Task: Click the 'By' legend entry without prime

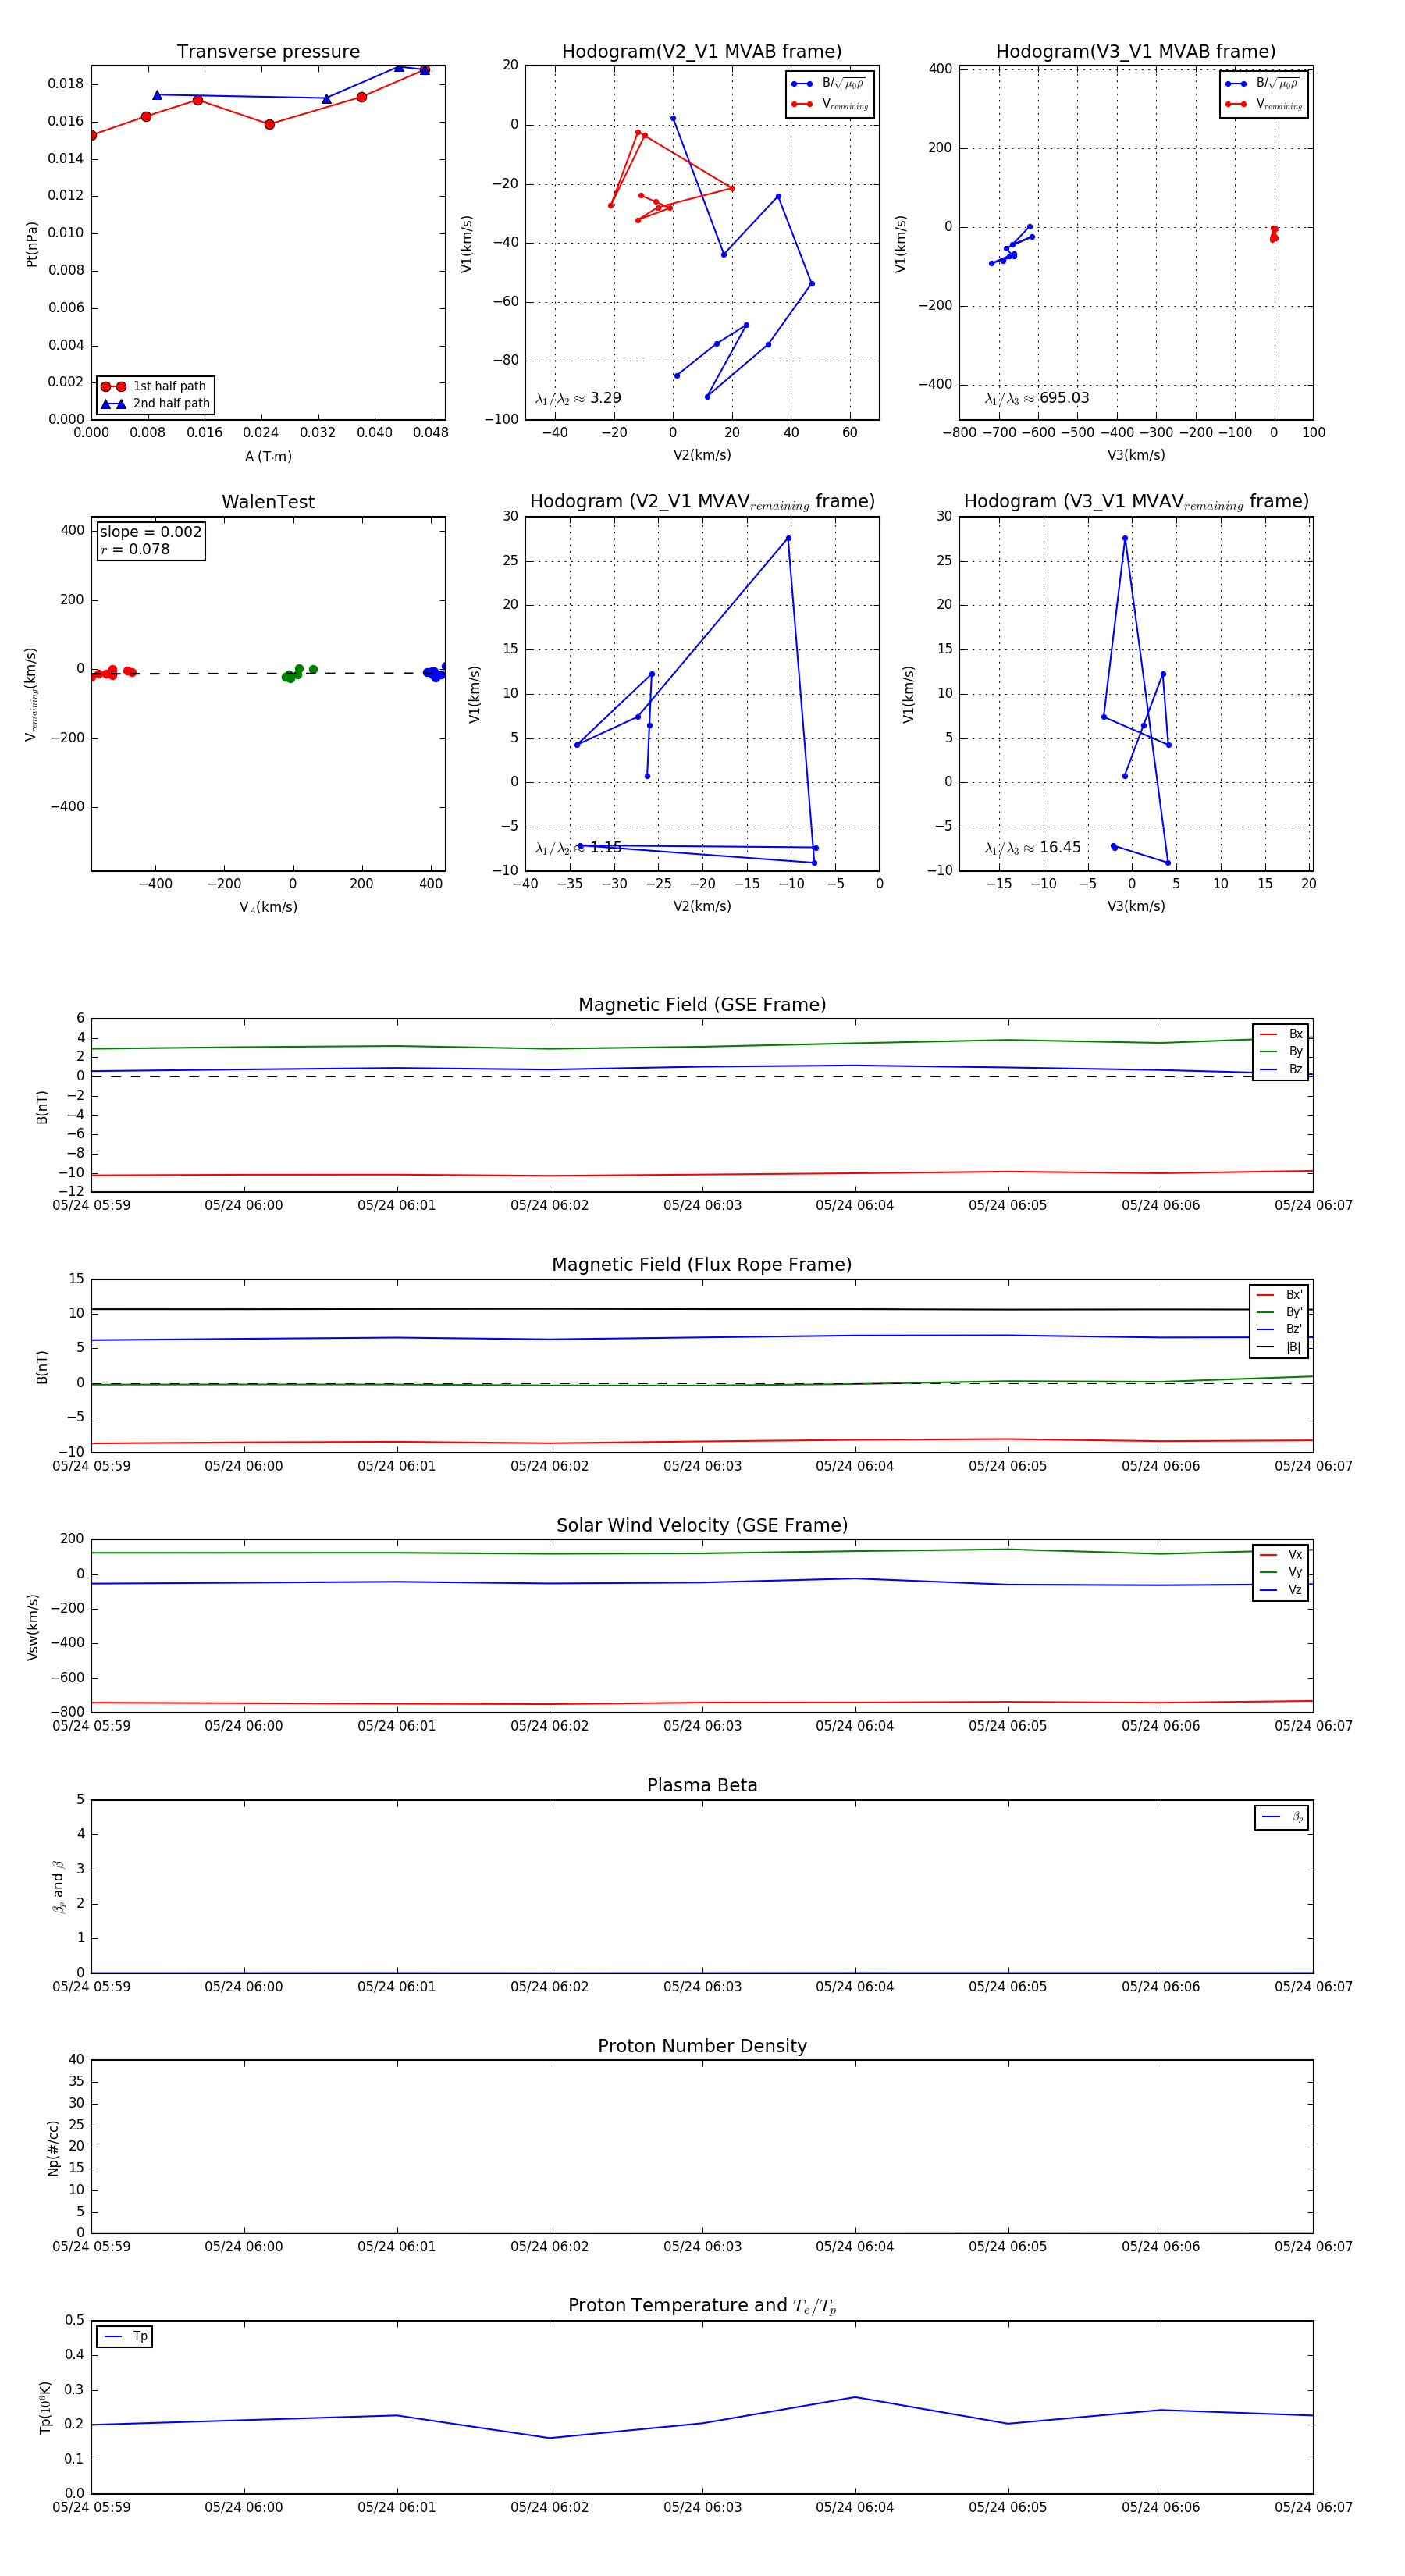Action: (1281, 1052)
